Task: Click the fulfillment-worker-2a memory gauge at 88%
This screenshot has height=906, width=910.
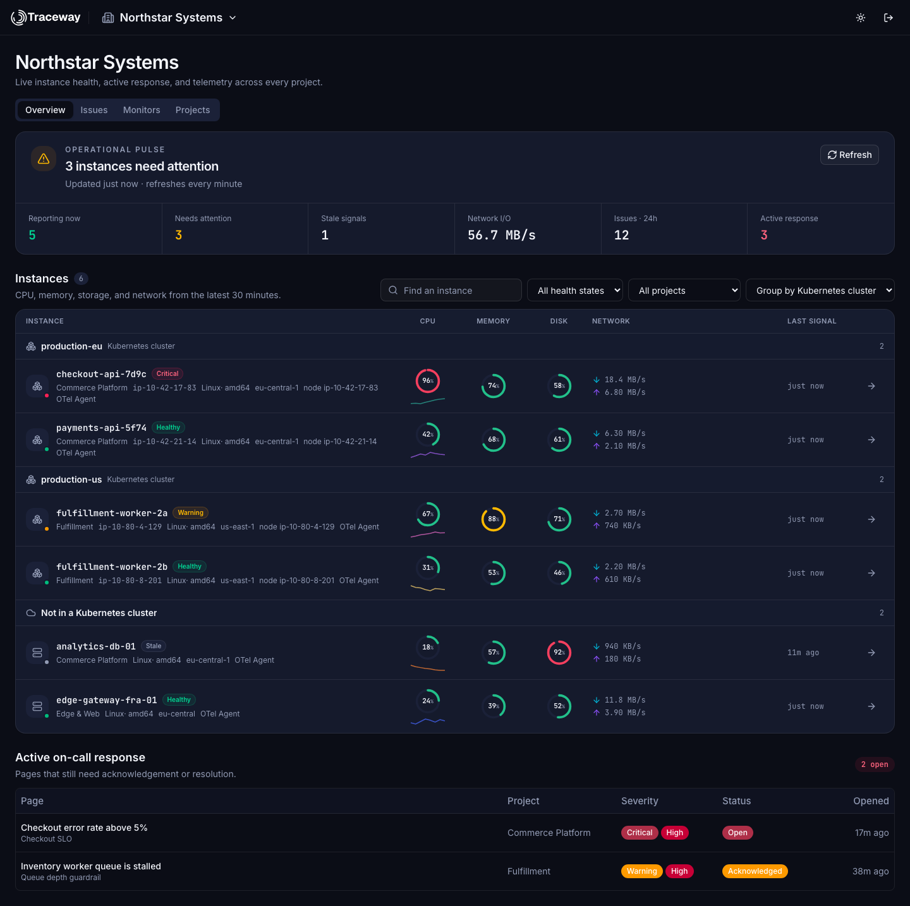Action: tap(494, 519)
